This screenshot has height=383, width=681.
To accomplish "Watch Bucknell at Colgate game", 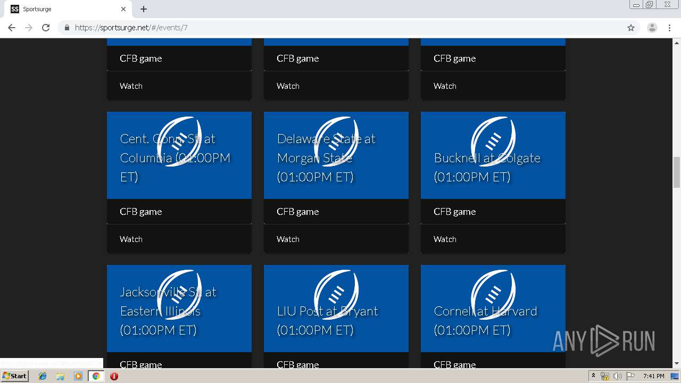I will pos(445,239).
